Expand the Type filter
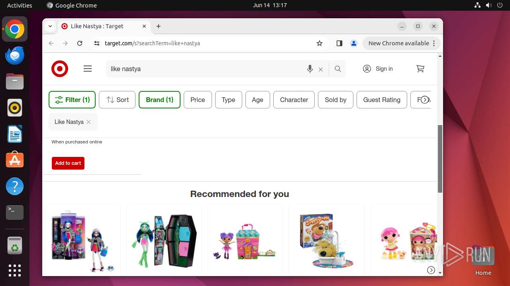510x286 pixels. click(x=228, y=100)
